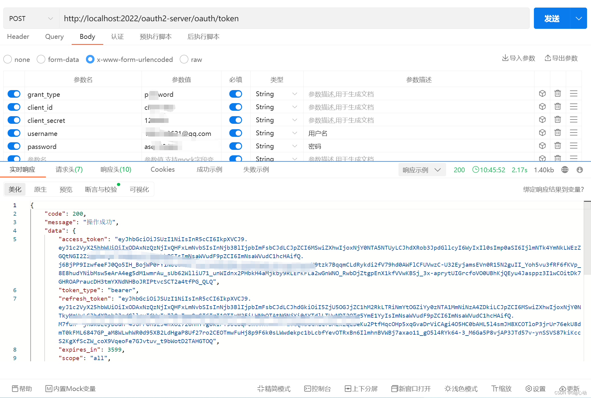Open the 响应示例 dropdown
This screenshot has width=591, height=398.
pos(422,170)
